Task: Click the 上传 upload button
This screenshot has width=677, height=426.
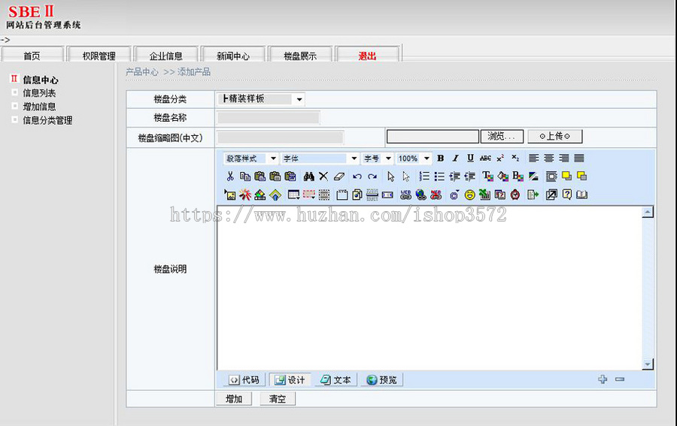Action: pyautogui.click(x=555, y=136)
